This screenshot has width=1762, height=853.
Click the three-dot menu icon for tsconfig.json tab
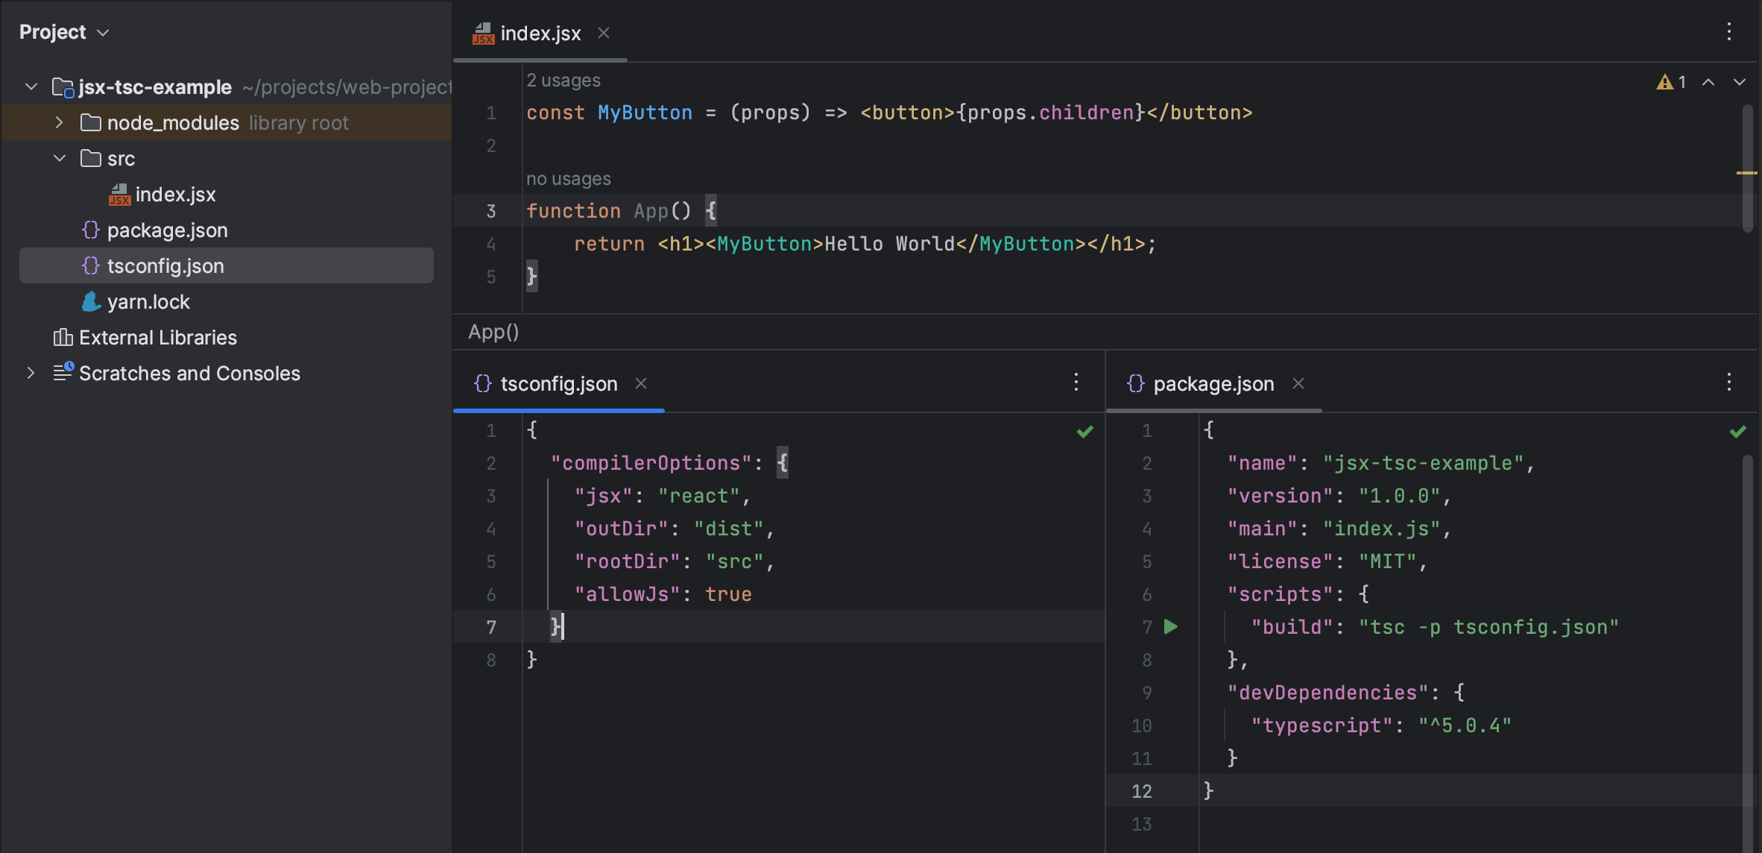[1076, 382]
